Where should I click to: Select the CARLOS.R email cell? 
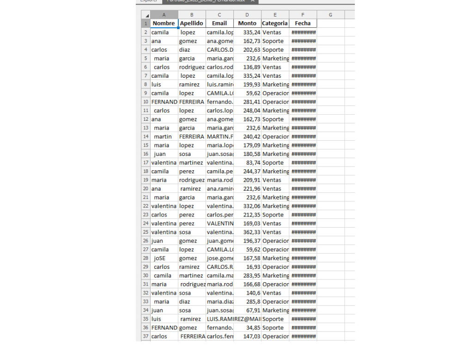click(219, 267)
